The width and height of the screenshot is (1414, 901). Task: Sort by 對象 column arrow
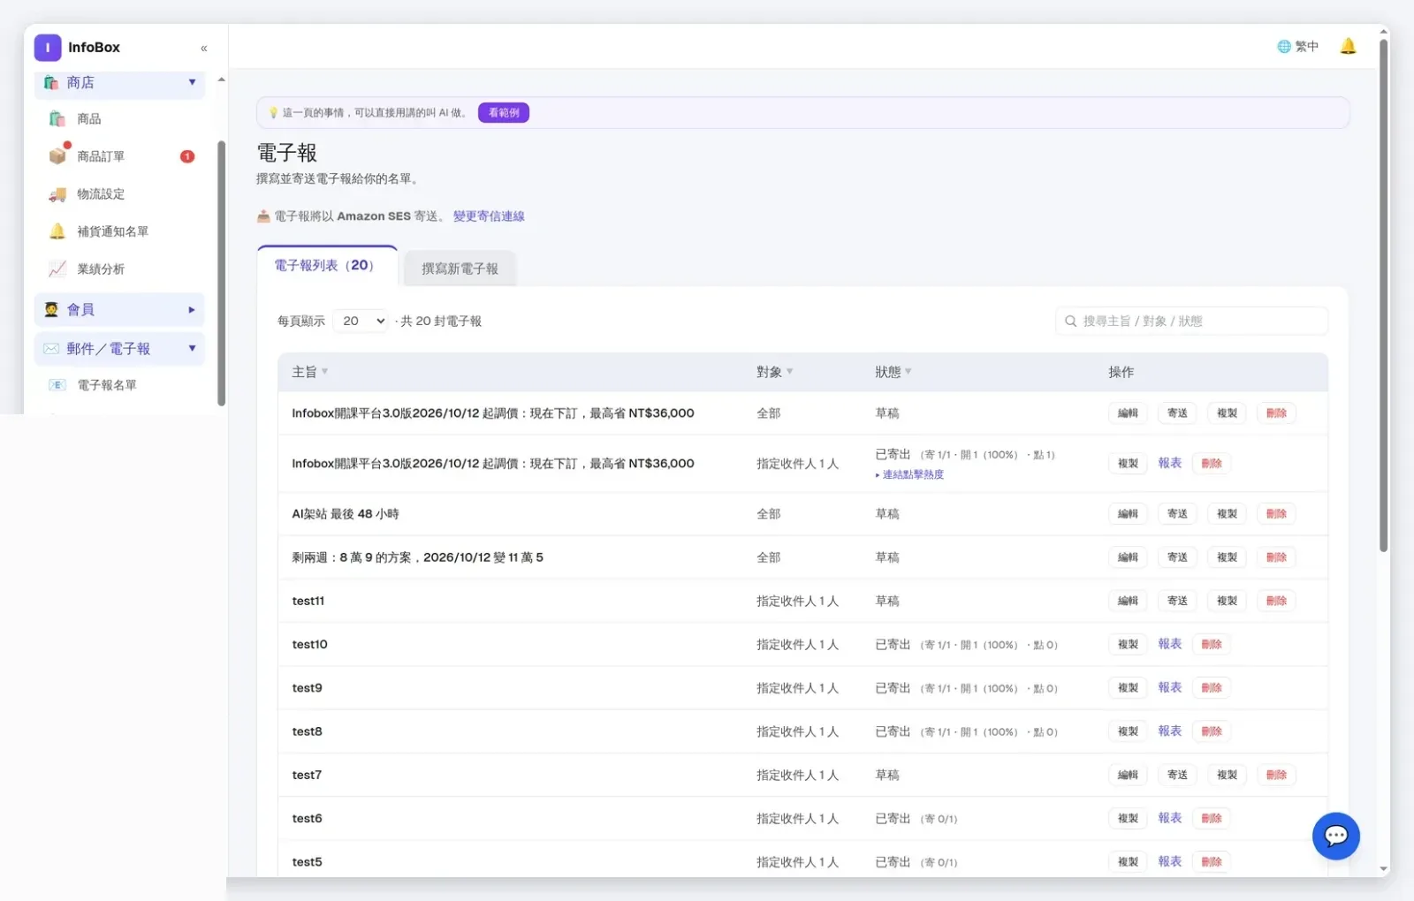click(x=789, y=372)
